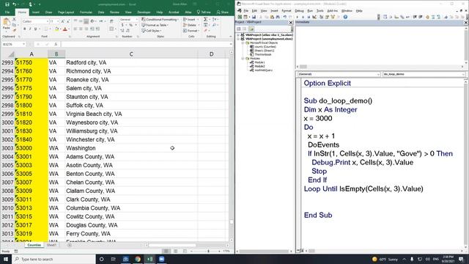This screenshot has height=264, width=469.
Task: Click the Run Sub play icon
Action: tap(297, 17)
